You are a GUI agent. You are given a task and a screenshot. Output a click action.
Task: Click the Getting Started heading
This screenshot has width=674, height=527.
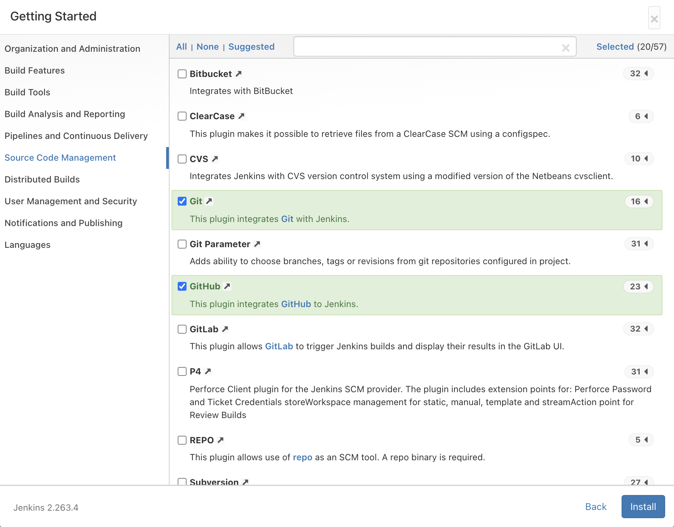[x=53, y=16]
